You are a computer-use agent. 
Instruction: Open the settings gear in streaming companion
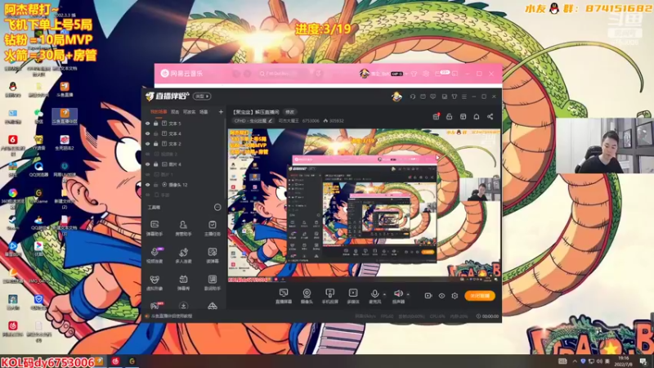455,295
